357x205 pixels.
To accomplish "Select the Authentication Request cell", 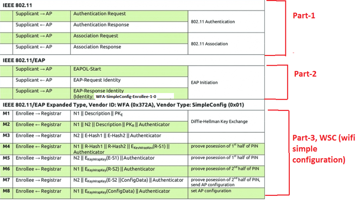I will (x=99, y=14).
